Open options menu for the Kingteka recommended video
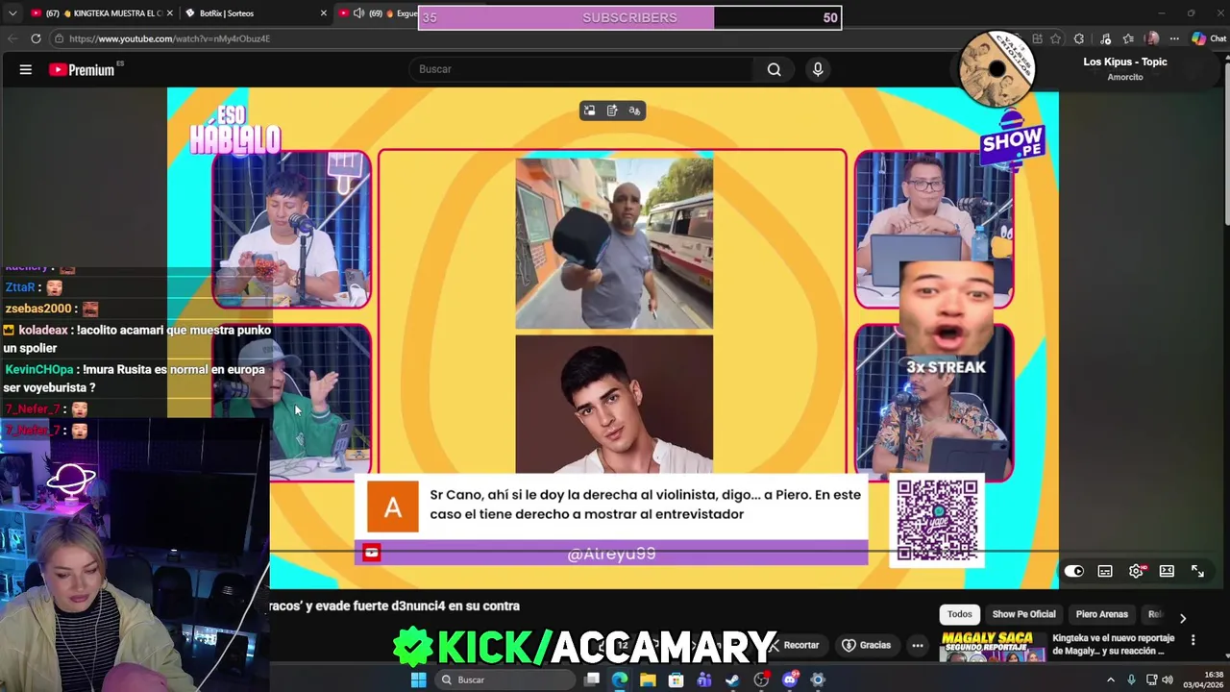The height and width of the screenshot is (692, 1230). [1193, 639]
